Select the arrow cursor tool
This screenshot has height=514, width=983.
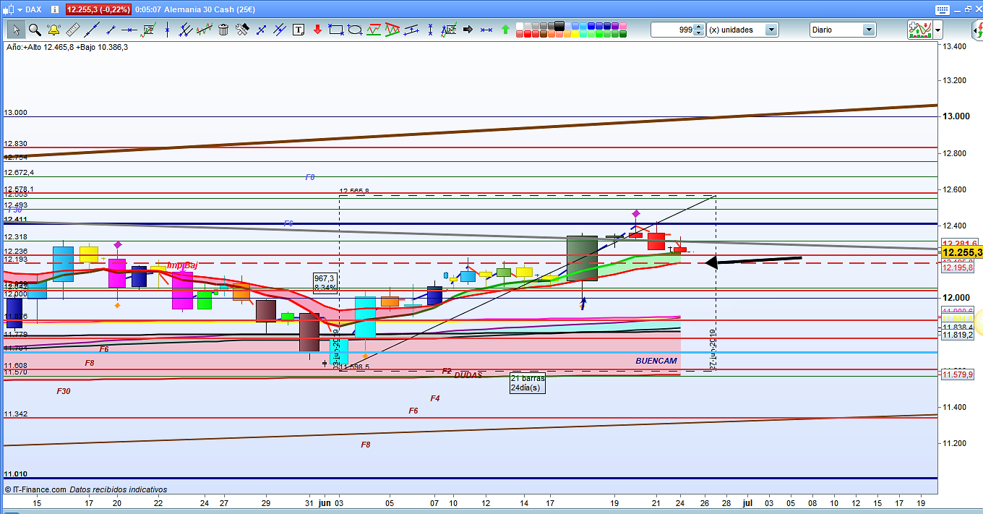point(16,30)
